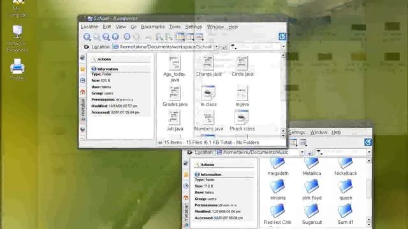This screenshot has height=229, width=408.
Task: Open the megadeth folder in Music window
Action: point(278,167)
